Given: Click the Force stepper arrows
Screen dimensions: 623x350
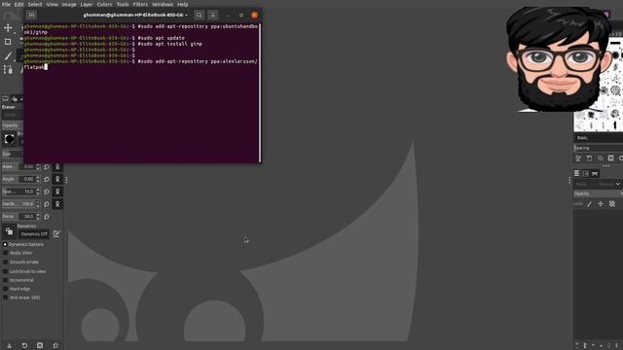Looking at the screenshot, I should (x=38, y=217).
